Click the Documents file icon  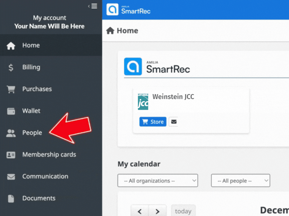tap(11, 198)
